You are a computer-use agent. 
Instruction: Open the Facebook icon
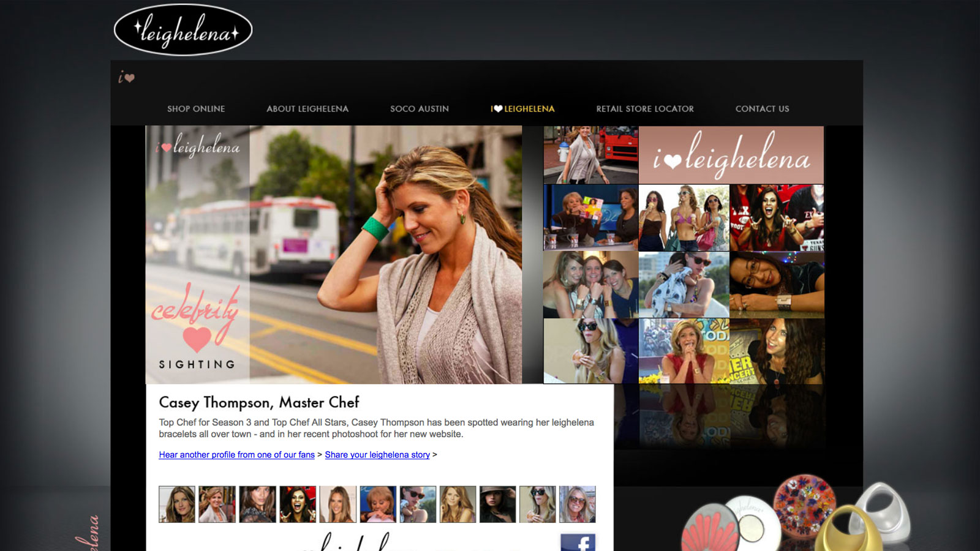coord(578,542)
